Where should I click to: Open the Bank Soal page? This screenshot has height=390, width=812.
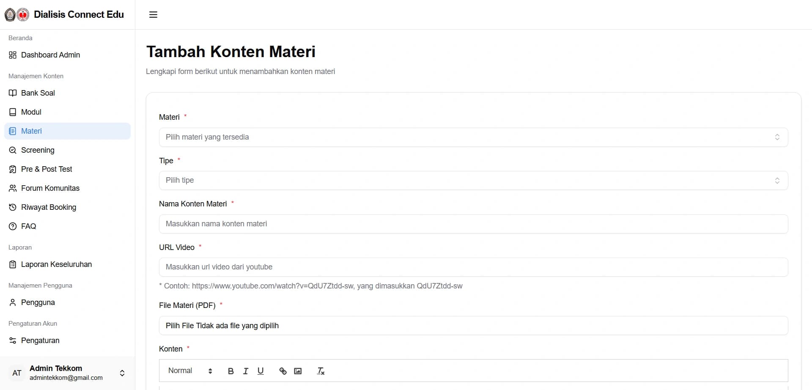coord(67,93)
